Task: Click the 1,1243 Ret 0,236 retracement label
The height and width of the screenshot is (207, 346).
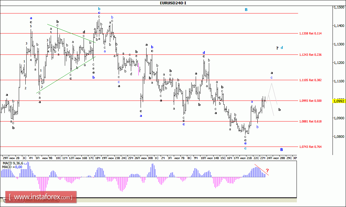Action: pos(310,54)
